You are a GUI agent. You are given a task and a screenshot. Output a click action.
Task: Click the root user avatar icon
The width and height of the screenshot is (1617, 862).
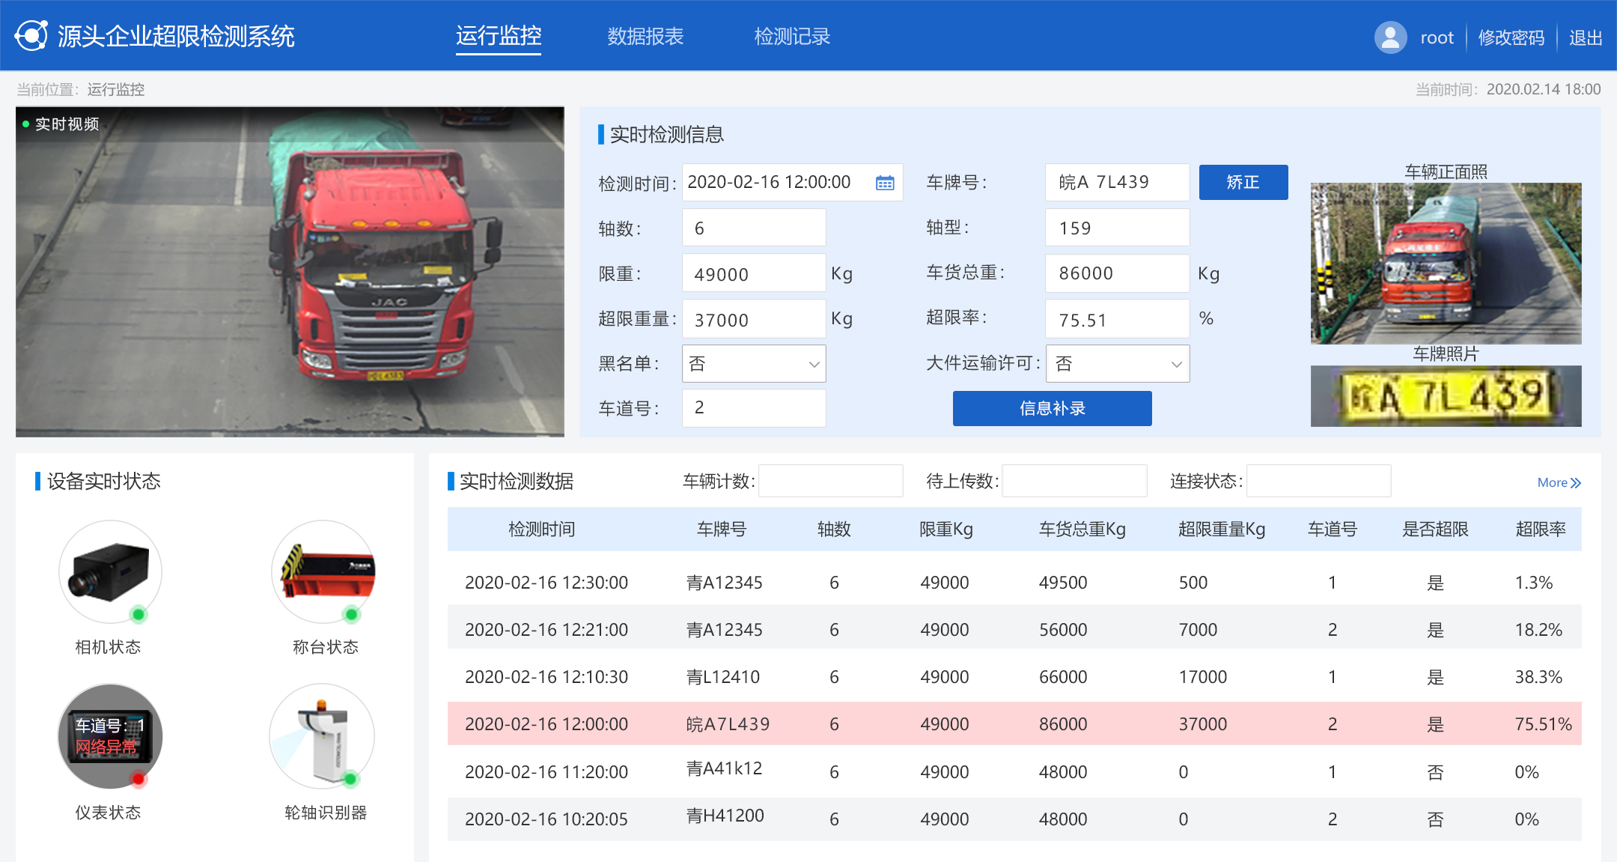click(1390, 37)
